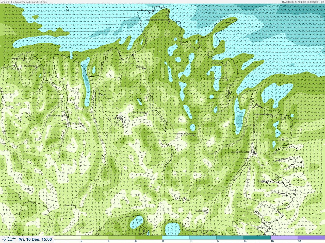Click the 14–16 m/s dark teal legend swatch

click(x=257, y=238)
